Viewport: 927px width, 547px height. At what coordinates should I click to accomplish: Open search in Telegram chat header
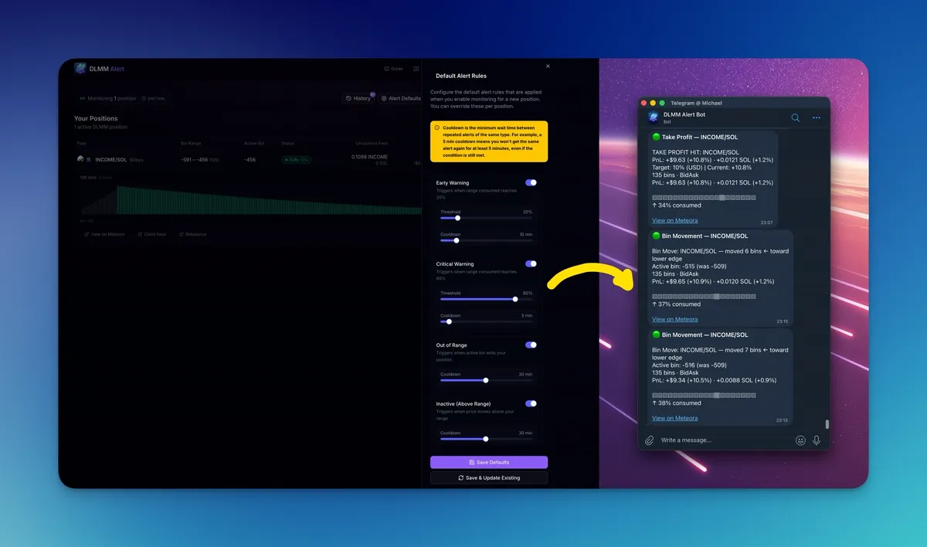click(x=795, y=117)
